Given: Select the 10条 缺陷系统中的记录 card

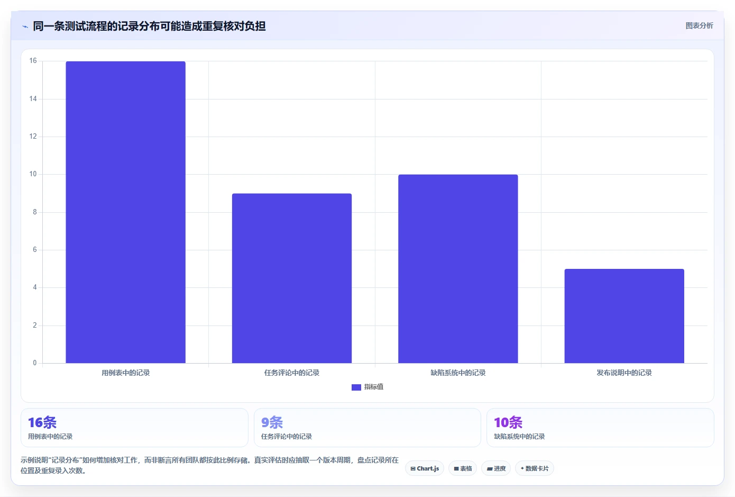Looking at the screenshot, I should [x=600, y=428].
